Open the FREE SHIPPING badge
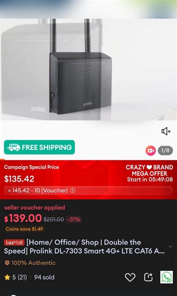The height and width of the screenshot is (296, 177). point(39,147)
